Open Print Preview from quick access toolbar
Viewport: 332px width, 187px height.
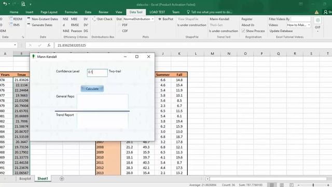[x=23, y=4]
